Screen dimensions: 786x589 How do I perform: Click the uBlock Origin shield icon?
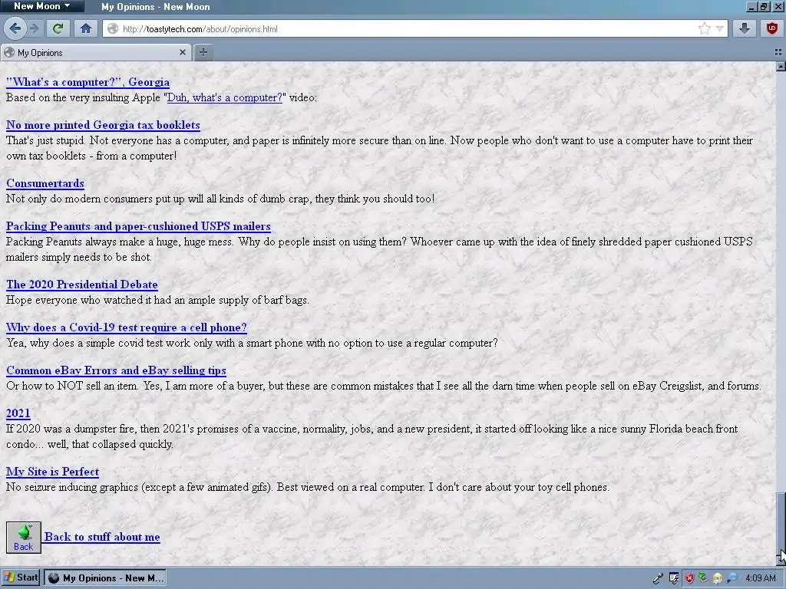pos(772,28)
